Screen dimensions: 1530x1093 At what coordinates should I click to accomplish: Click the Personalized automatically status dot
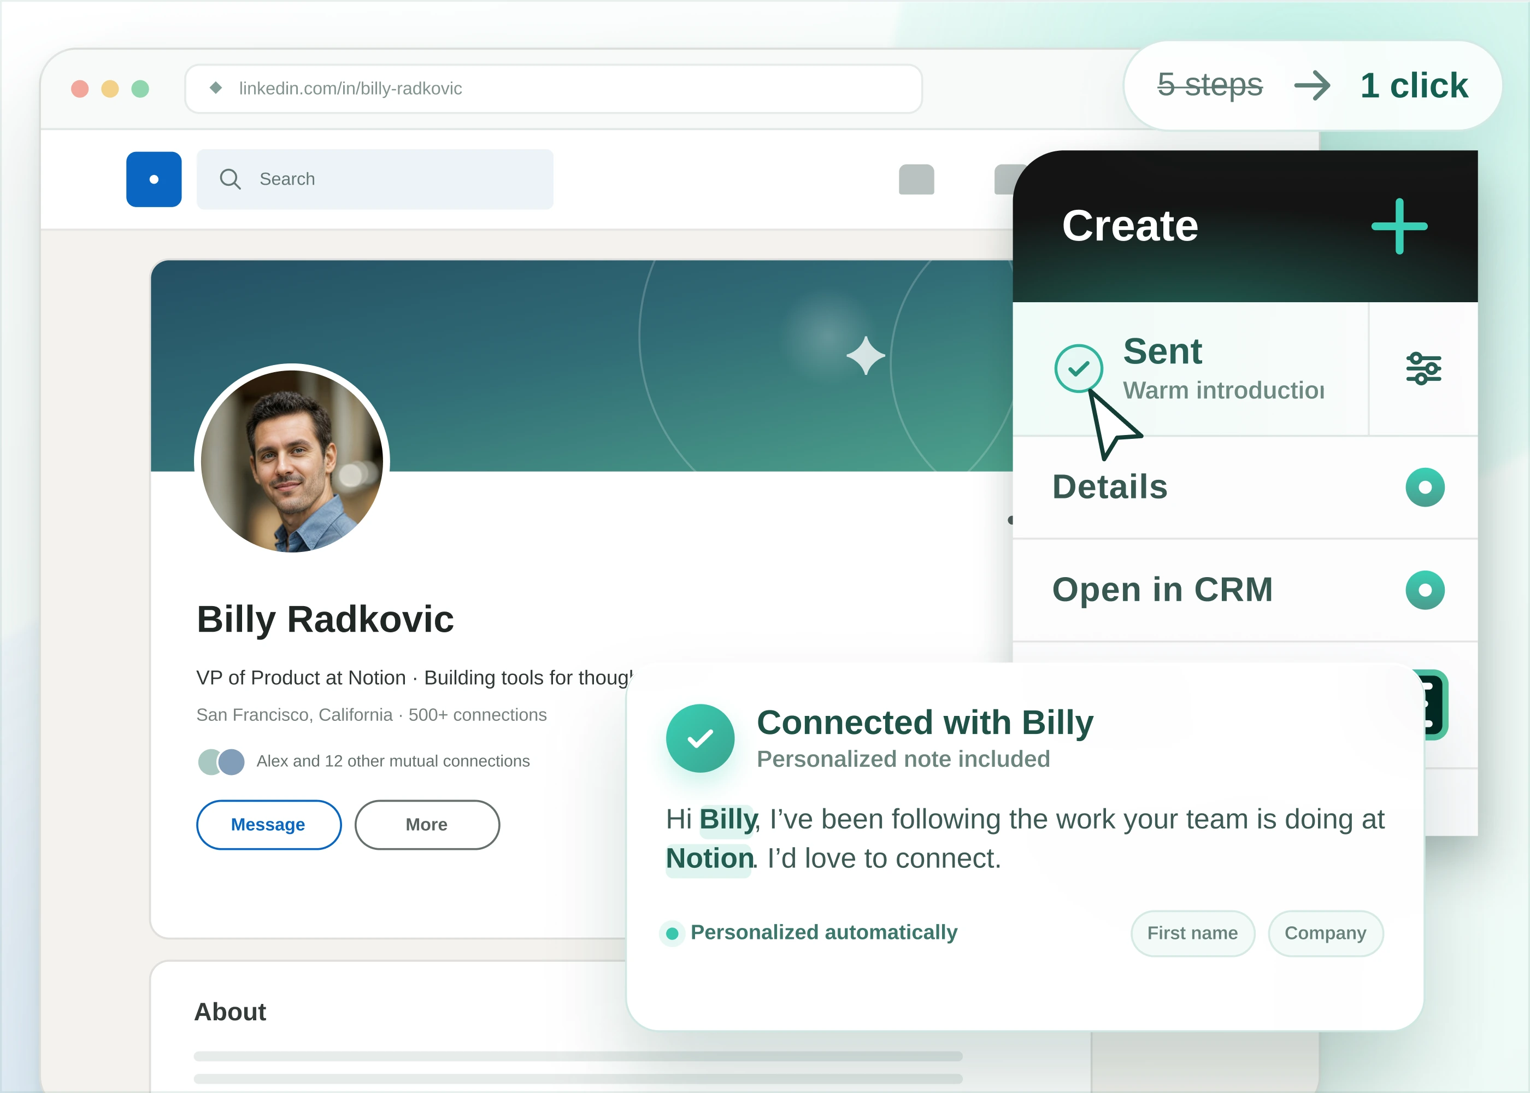pos(672,933)
